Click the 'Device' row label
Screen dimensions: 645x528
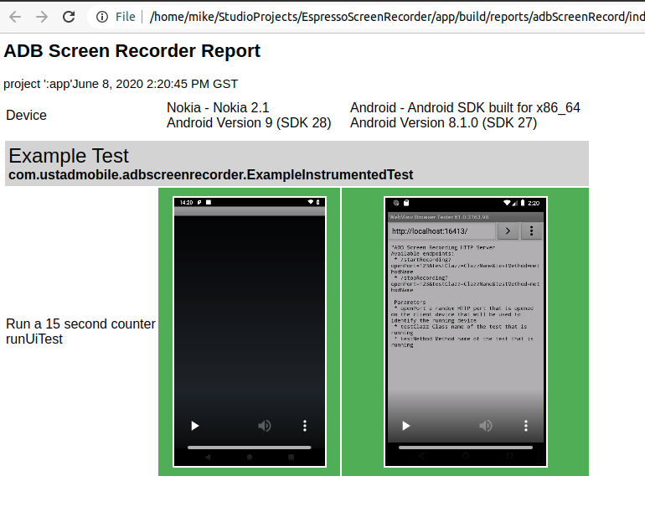[26, 115]
